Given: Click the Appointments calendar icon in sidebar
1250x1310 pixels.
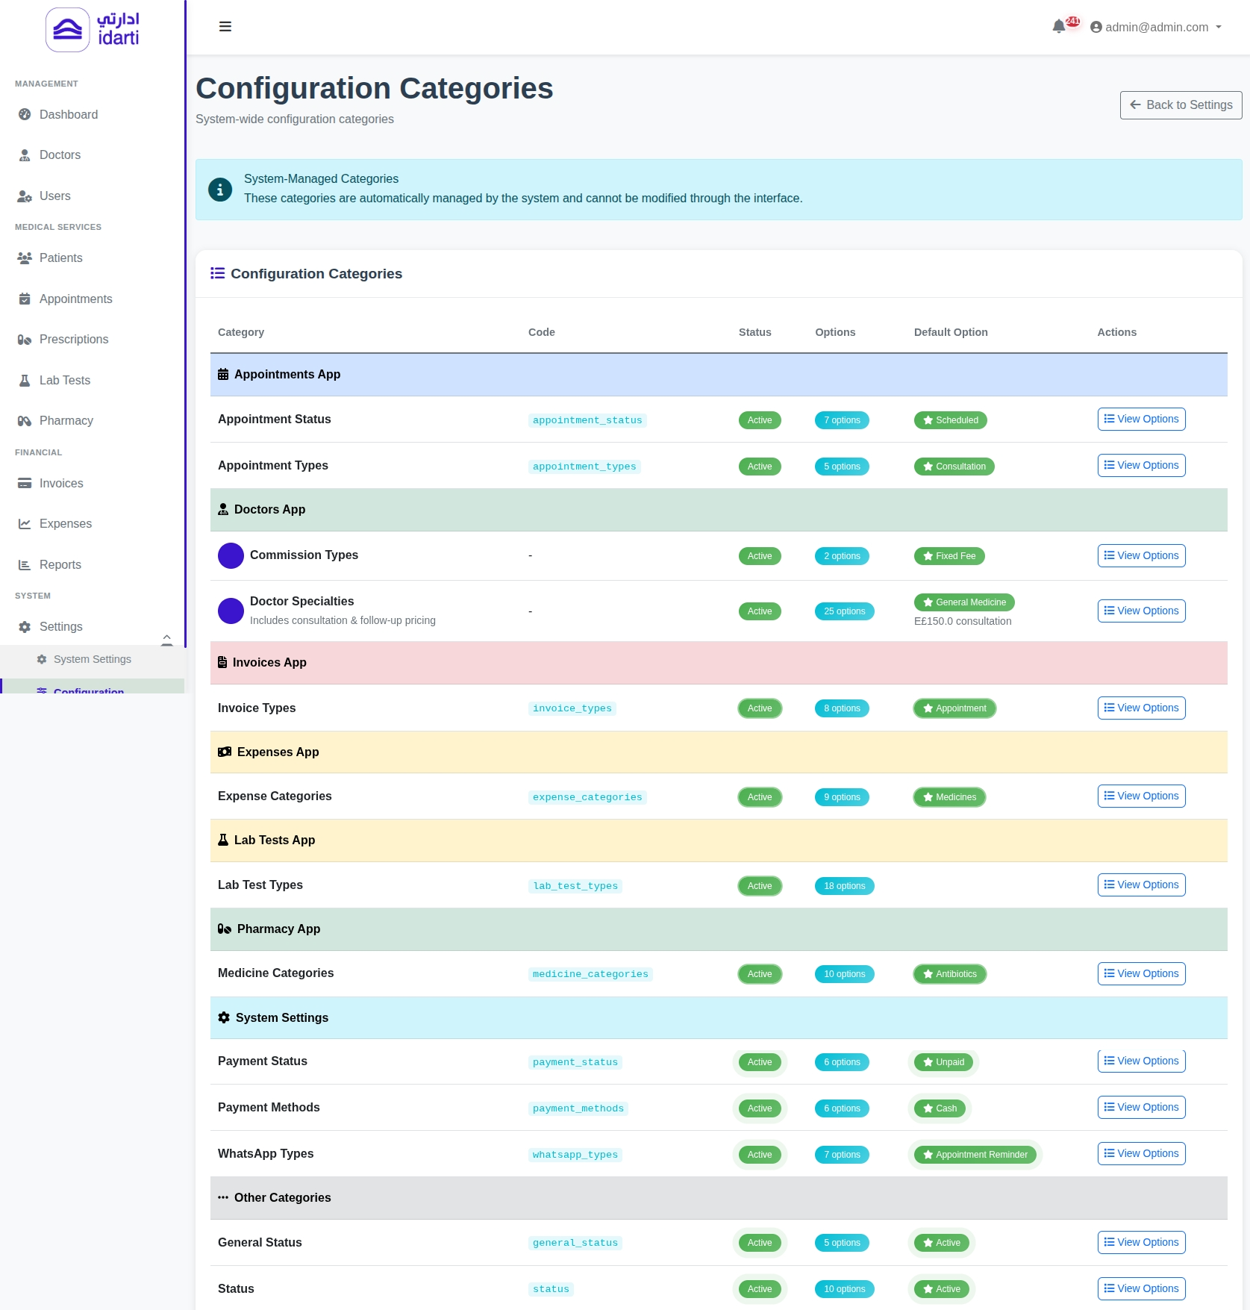Looking at the screenshot, I should 25,299.
